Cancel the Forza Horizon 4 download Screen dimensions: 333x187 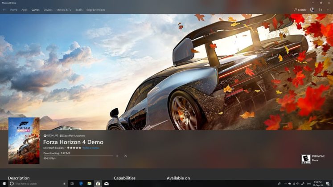coord(126,156)
